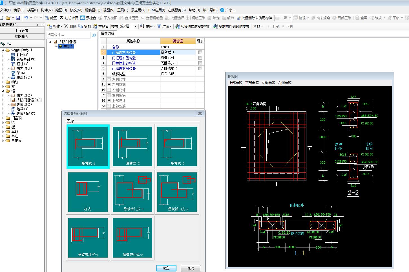409x272 pixels.
Task: Open the 楼层 第2层 dropdown
Action: pos(135,26)
